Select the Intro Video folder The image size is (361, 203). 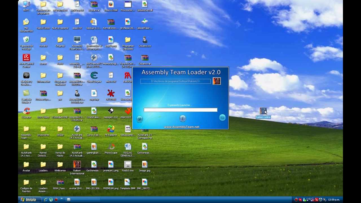[43, 113]
